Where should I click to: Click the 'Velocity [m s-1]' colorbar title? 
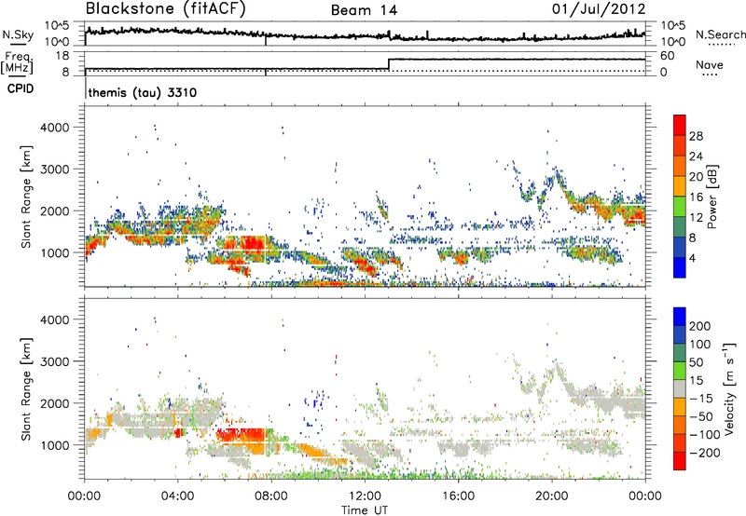pos(728,388)
